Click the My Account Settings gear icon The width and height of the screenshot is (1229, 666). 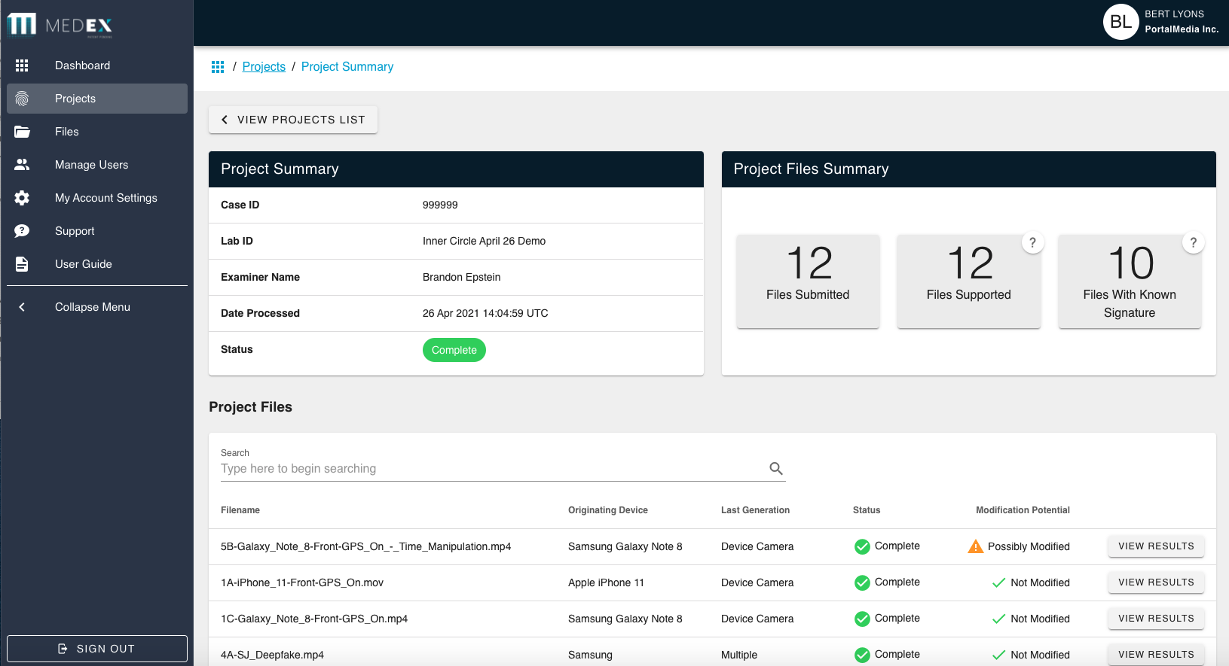[22, 198]
